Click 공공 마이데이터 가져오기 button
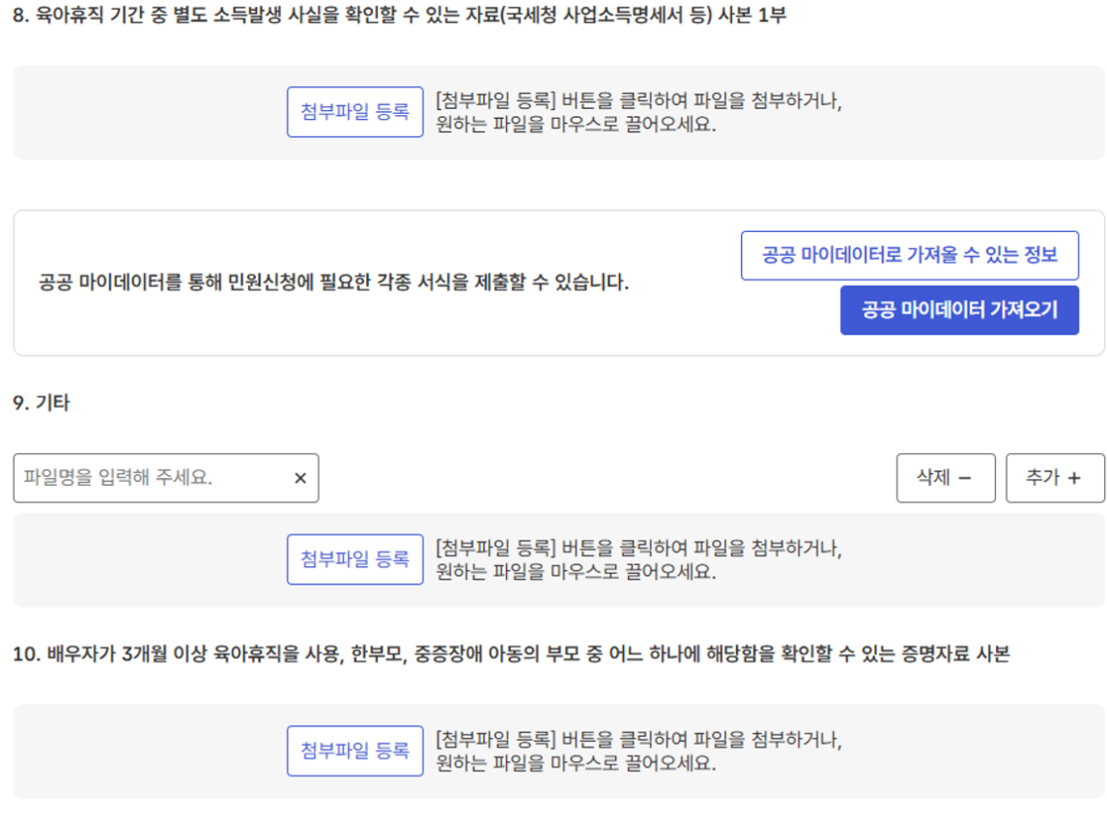This screenshot has width=1107, height=822. (959, 310)
